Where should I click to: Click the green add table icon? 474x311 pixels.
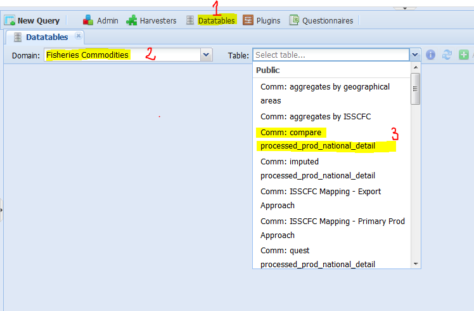coord(463,55)
